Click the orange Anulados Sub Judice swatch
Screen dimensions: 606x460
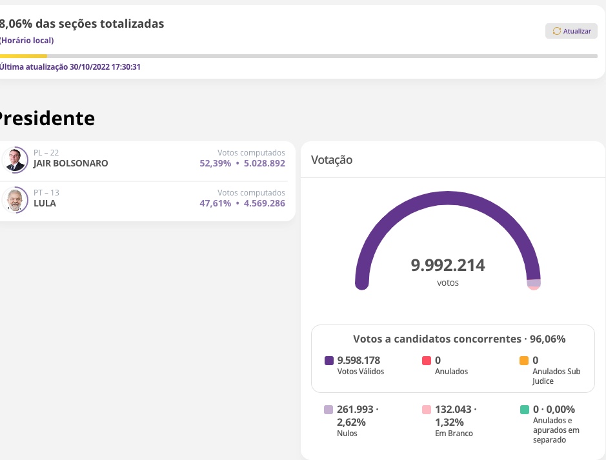click(524, 361)
